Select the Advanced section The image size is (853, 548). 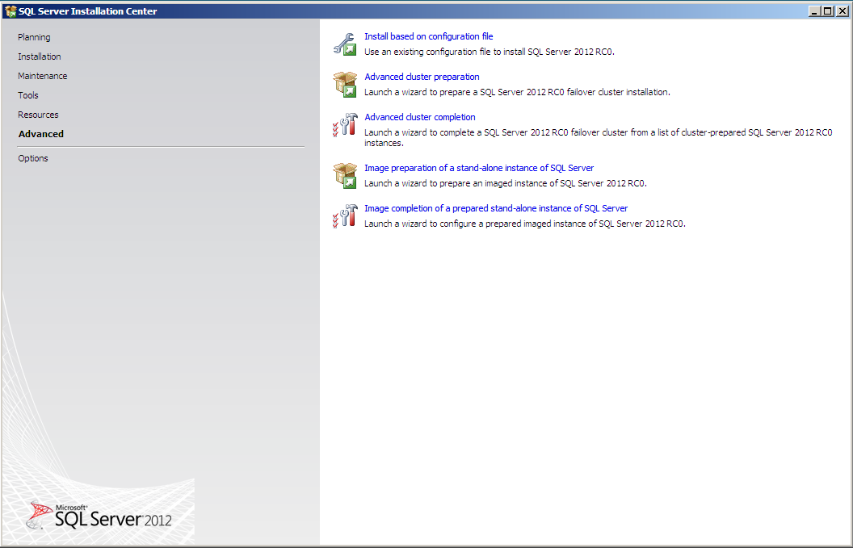coord(40,134)
